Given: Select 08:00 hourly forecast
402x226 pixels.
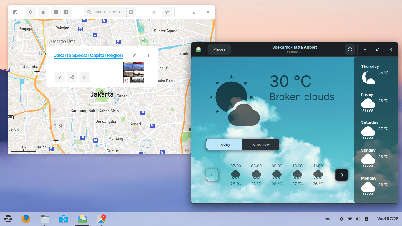Looking at the screenshot, I should (x=256, y=175).
